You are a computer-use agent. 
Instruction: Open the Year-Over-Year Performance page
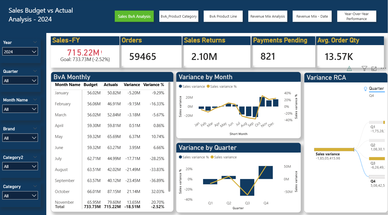click(x=357, y=16)
